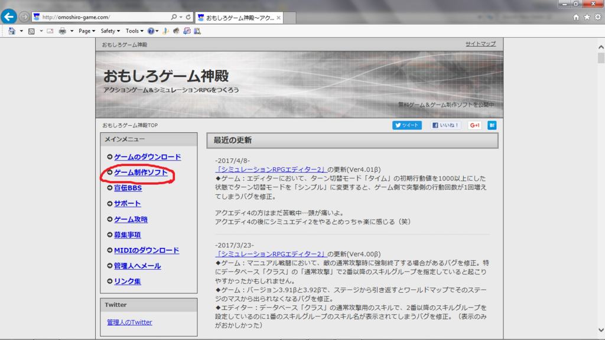Open the ゲーム攻略 link
The height and width of the screenshot is (340, 605).
click(x=131, y=220)
